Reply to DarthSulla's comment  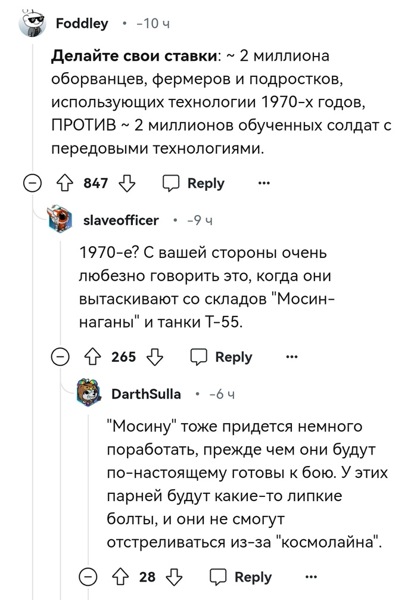click(242, 577)
